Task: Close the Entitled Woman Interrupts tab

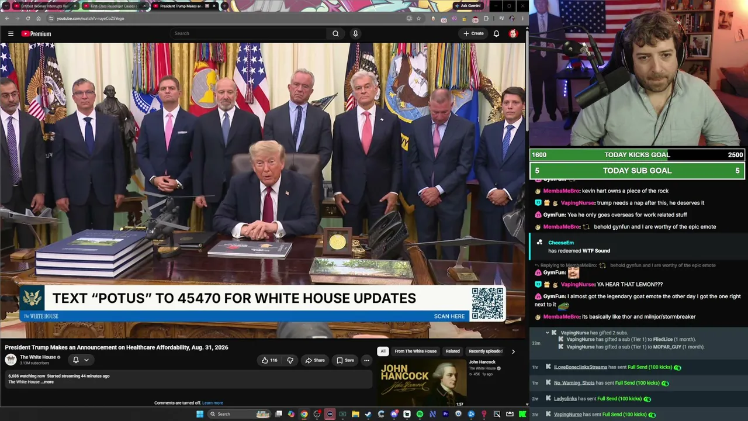Action: (x=75, y=6)
